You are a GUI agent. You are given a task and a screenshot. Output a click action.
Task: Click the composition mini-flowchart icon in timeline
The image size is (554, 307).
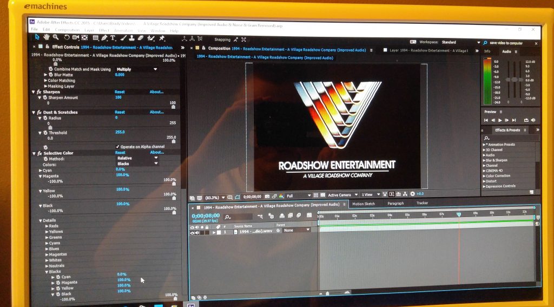pyautogui.click(x=260, y=216)
